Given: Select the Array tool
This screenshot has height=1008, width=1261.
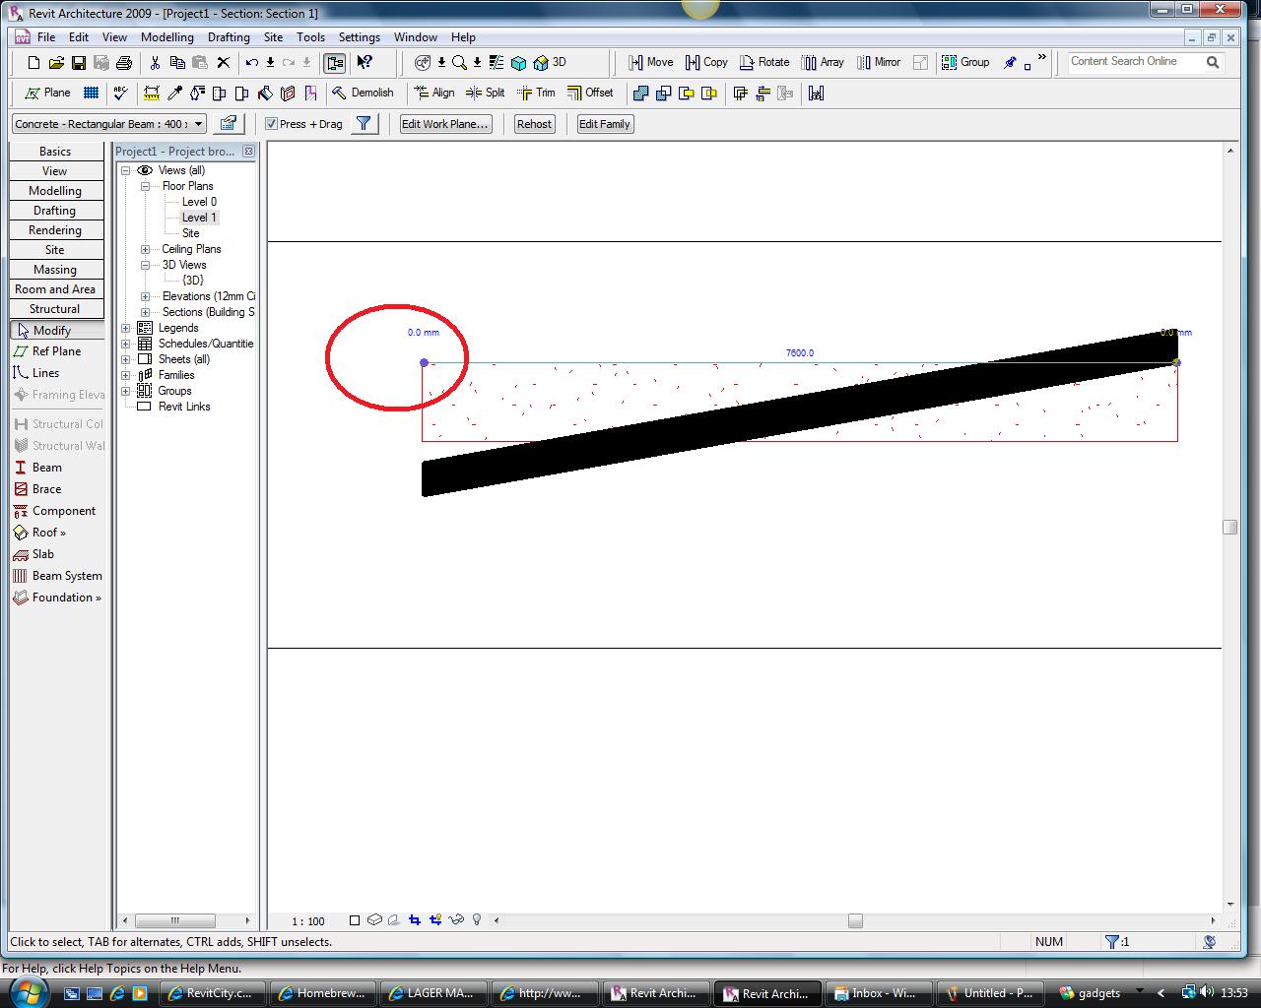Looking at the screenshot, I should click(x=823, y=62).
